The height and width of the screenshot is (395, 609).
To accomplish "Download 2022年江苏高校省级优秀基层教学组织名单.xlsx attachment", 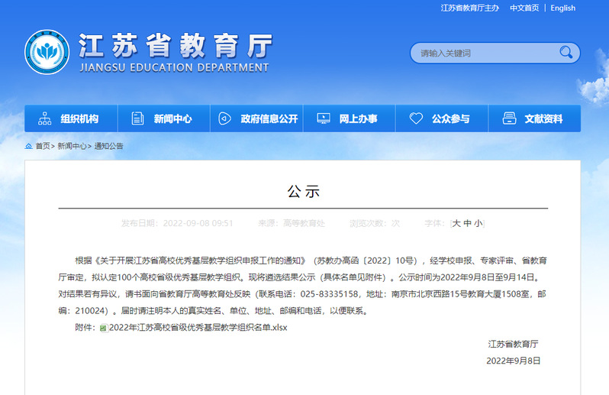I will tap(198, 327).
